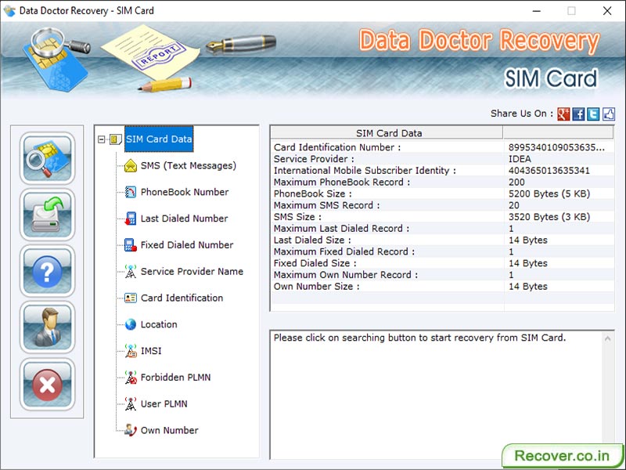
Task: Open the Help question mark icon
Action: [x=47, y=272]
